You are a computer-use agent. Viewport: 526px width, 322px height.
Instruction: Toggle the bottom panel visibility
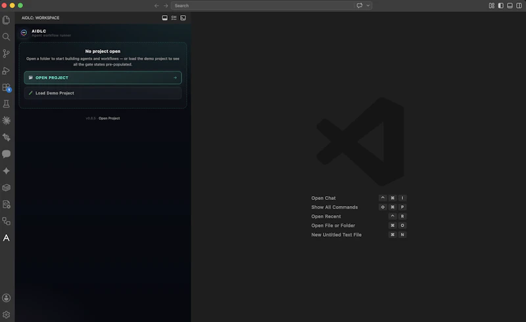[510, 6]
